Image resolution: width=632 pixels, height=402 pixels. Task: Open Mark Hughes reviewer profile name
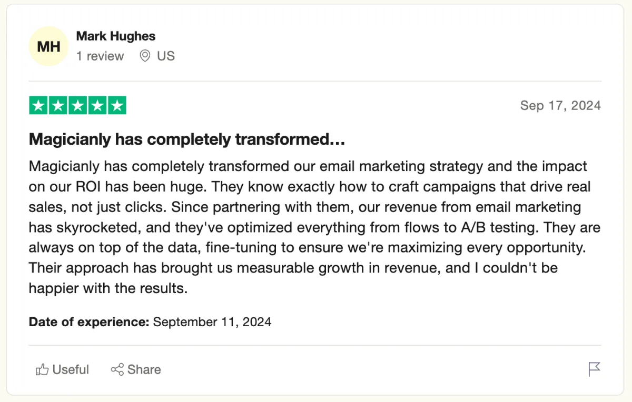click(116, 36)
